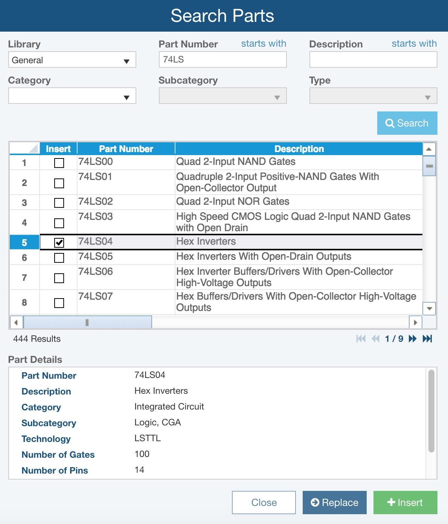Viewport: 448px width, 524px height.
Task: Jump to last results page icon
Action: [427, 339]
